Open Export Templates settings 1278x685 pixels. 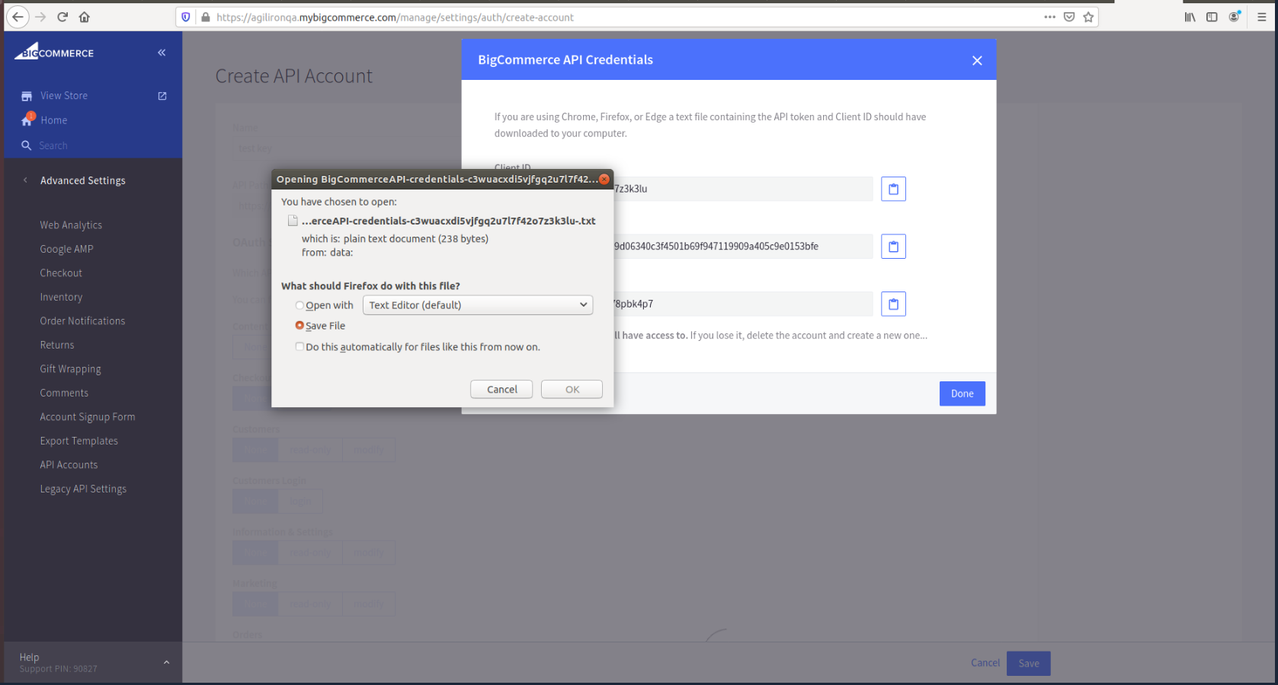[78, 441]
